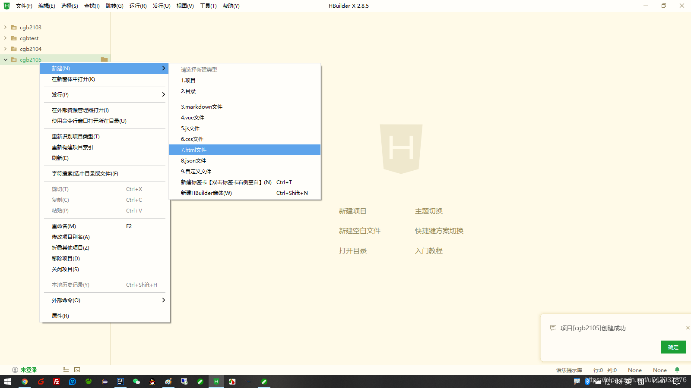691x388 pixels.
Task: Close the project creation success popup
Action: coord(688,328)
